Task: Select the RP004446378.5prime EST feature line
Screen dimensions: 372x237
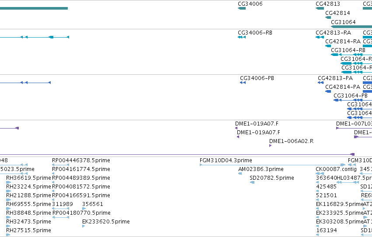Action: [x=60, y=165]
